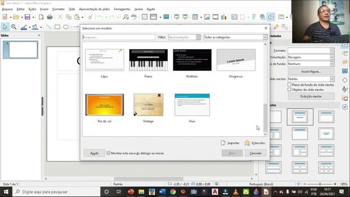Viewport: 350px width, 197px height.
Task: Enable 'Plano de fundo do slide mestre' checkbox
Action: (x=289, y=85)
